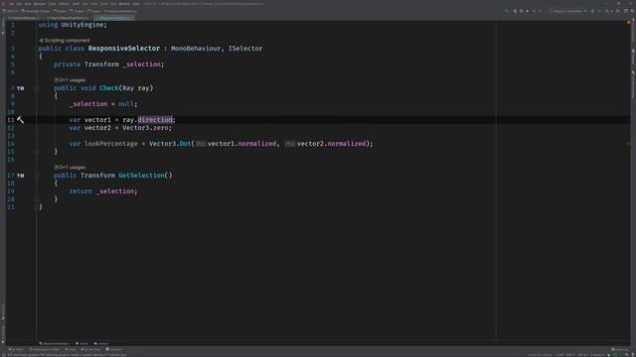Click the Check breadcrumb at the bottom

pos(81,344)
